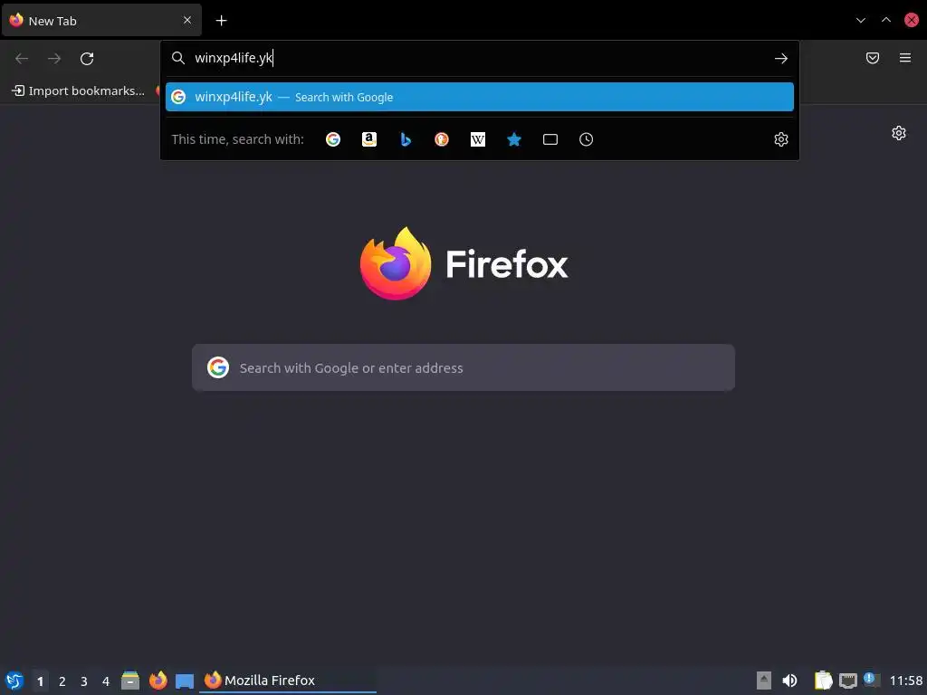The width and height of the screenshot is (927, 695).
Task: Click into the address bar text field
Action: (479, 58)
